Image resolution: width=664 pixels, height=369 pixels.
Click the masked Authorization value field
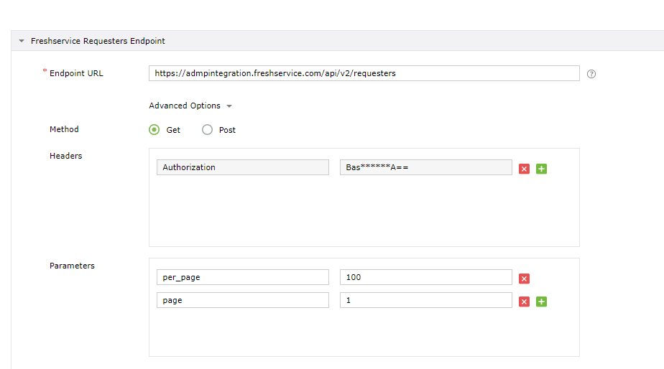click(x=425, y=167)
